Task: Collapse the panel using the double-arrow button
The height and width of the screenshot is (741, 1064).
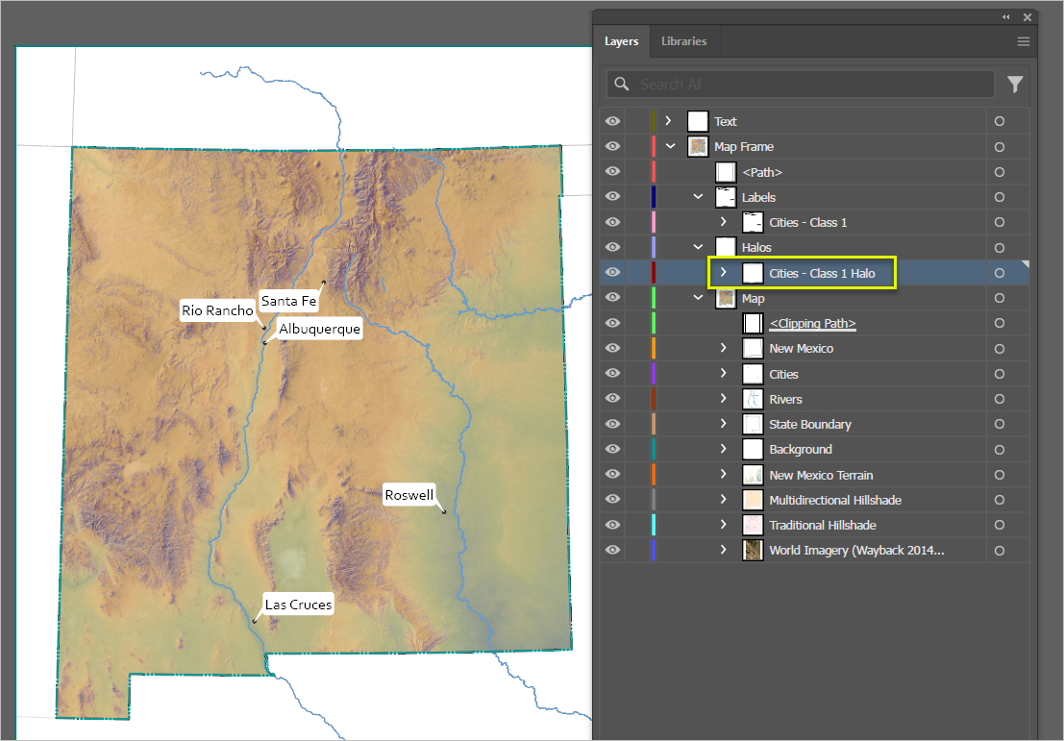Action: click(x=1005, y=16)
